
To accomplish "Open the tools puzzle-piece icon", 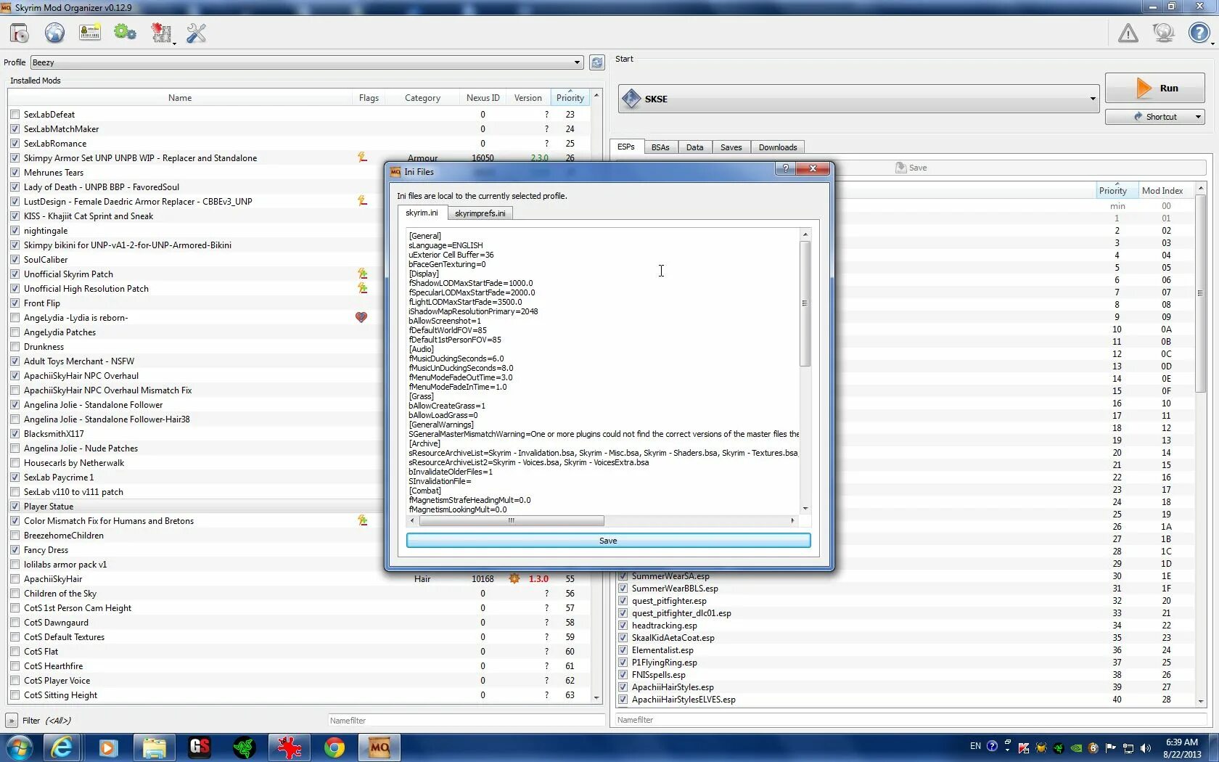I will coord(161,33).
